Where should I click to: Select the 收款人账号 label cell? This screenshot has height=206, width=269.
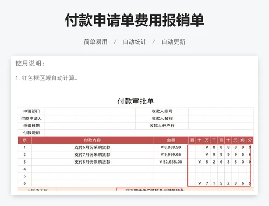(162, 111)
